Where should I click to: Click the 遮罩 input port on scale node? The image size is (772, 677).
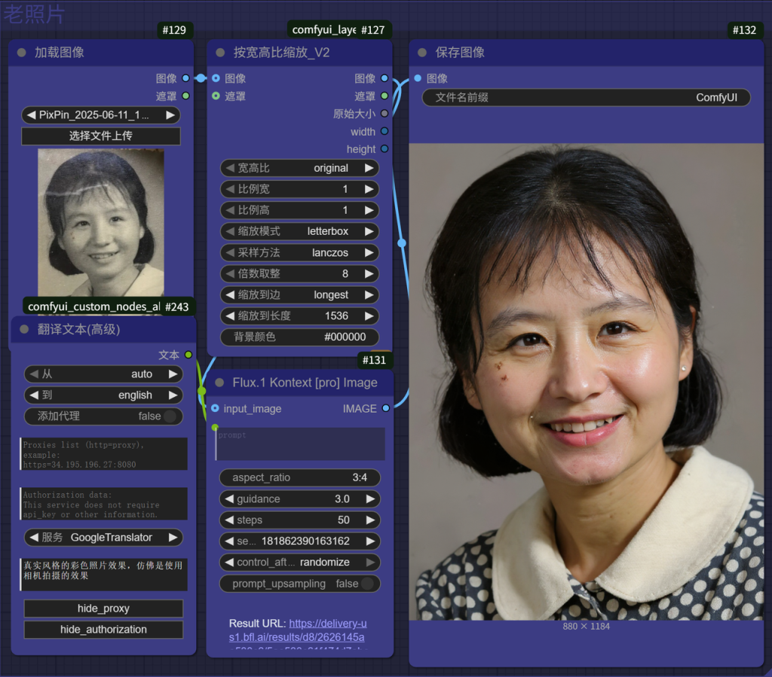pyautogui.click(x=216, y=96)
